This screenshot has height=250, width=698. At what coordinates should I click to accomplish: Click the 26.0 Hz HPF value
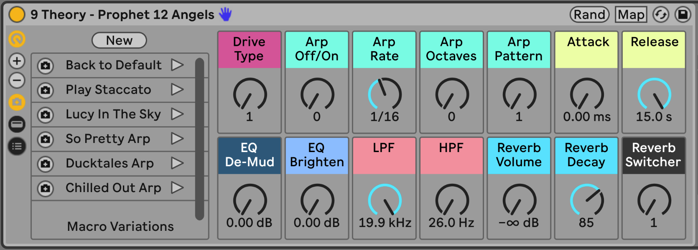click(451, 222)
